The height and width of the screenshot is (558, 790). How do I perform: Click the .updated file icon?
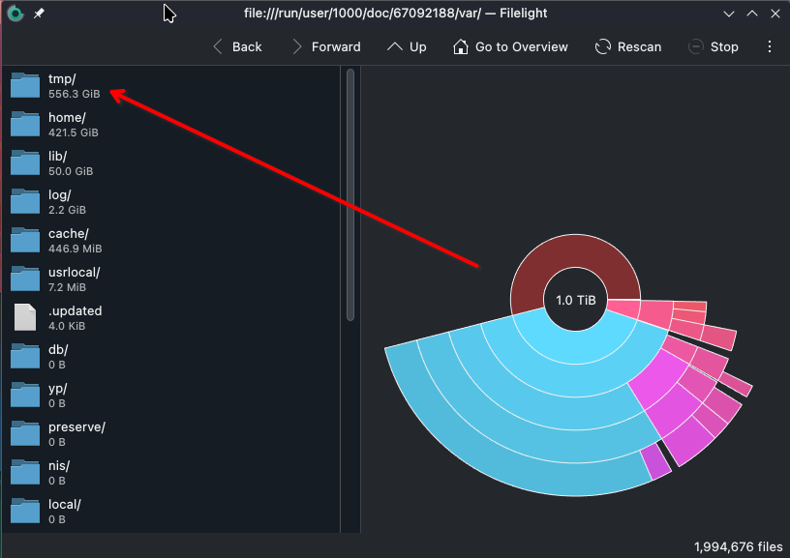[25, 317]
